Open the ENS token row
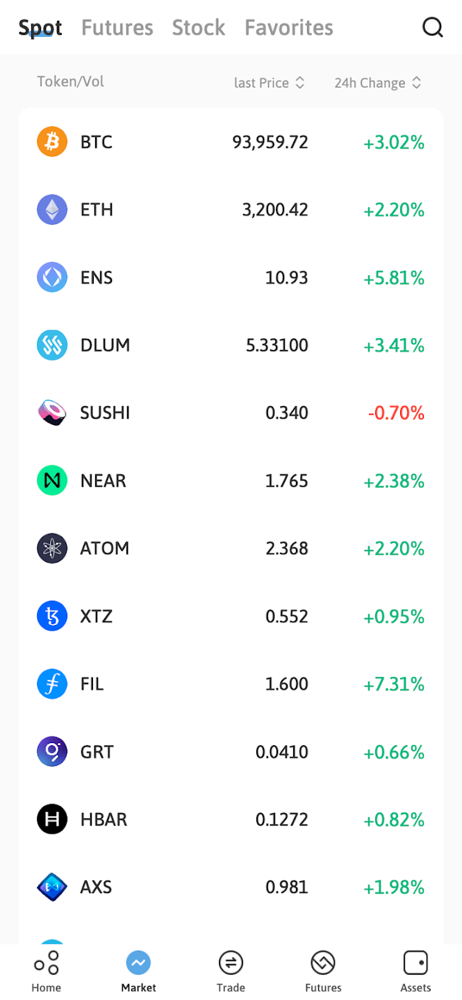 [x=231, y=278]
